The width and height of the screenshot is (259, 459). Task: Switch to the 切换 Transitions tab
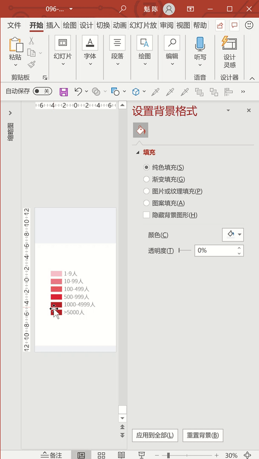pyautogui.click(x=103, y=25)
